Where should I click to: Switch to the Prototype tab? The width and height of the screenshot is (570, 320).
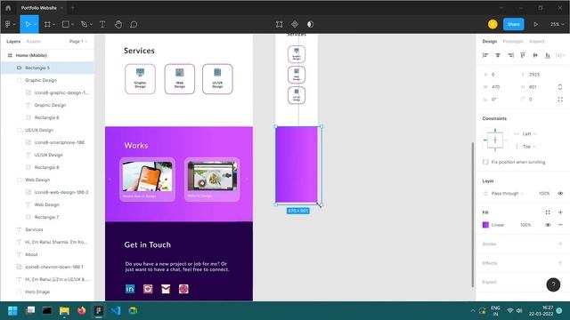point(513,42)
